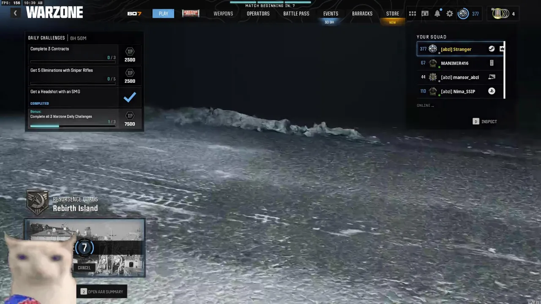This screenshot has width=541, height=304.
Task: Cancel matchmaking
Action: (84, 268)
